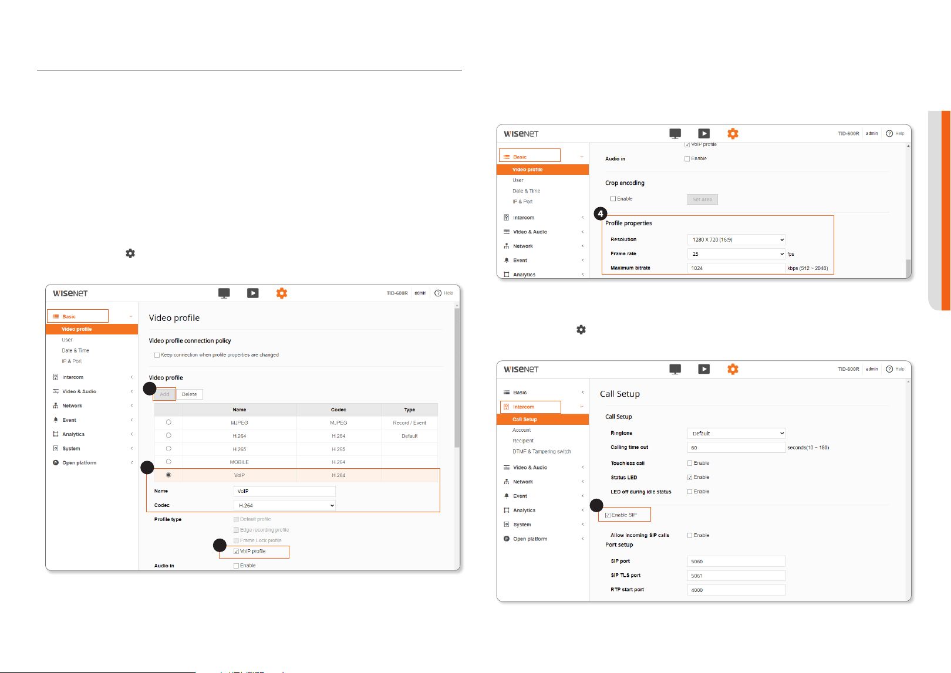
Task: Open Codec H.264 dropdown
Action: click(x=285, y=505)
